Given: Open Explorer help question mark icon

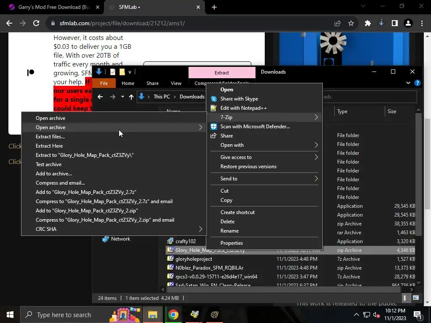Looking at the screenshot, I should point(417,83).
